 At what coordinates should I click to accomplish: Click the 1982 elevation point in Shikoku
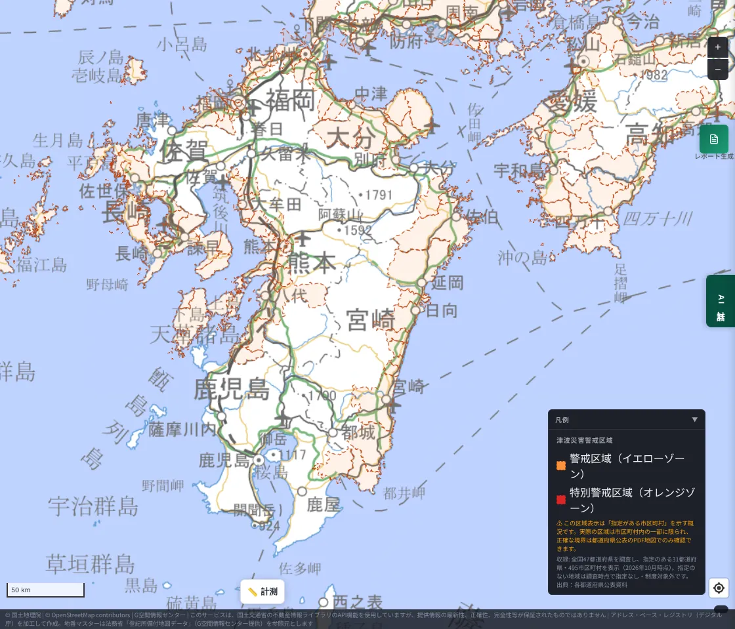click(651, 75)
